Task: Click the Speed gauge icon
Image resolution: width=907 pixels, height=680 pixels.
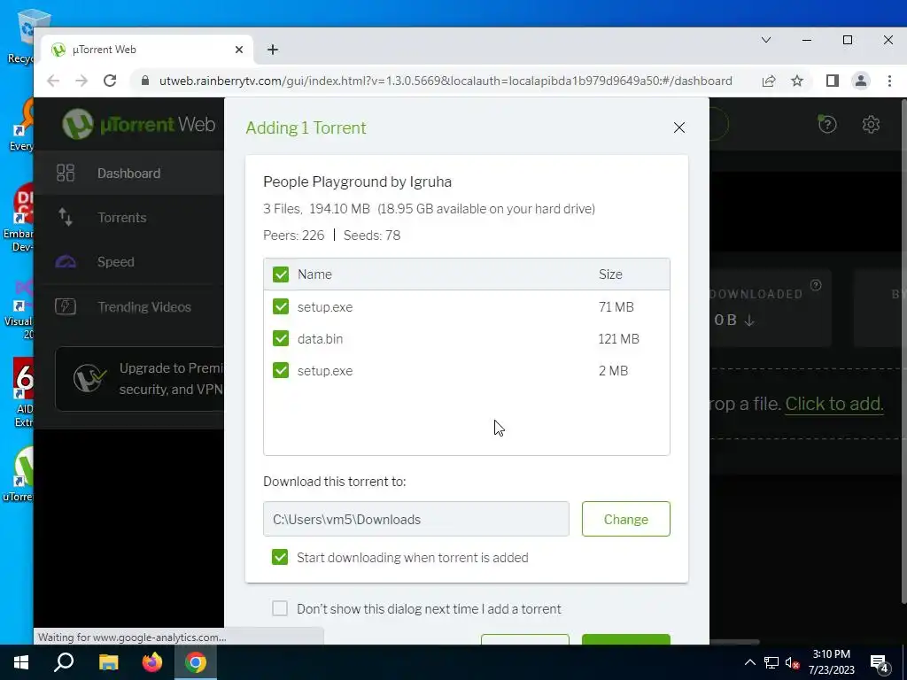Action: pos(66,262)
